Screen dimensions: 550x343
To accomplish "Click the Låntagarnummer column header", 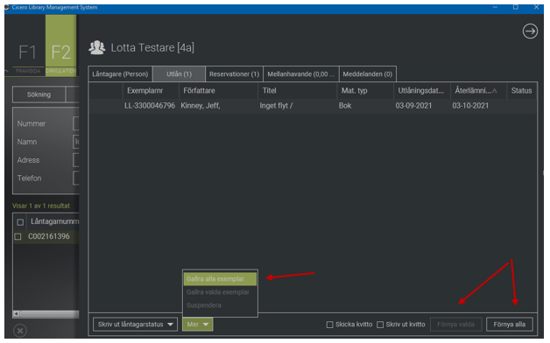I will [x=54, y=221].
